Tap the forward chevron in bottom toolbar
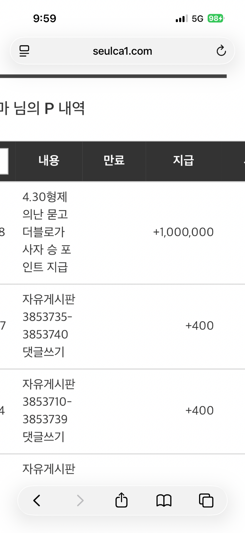The height and width of the screenshot is (533, 245). [x=80, y=500]
